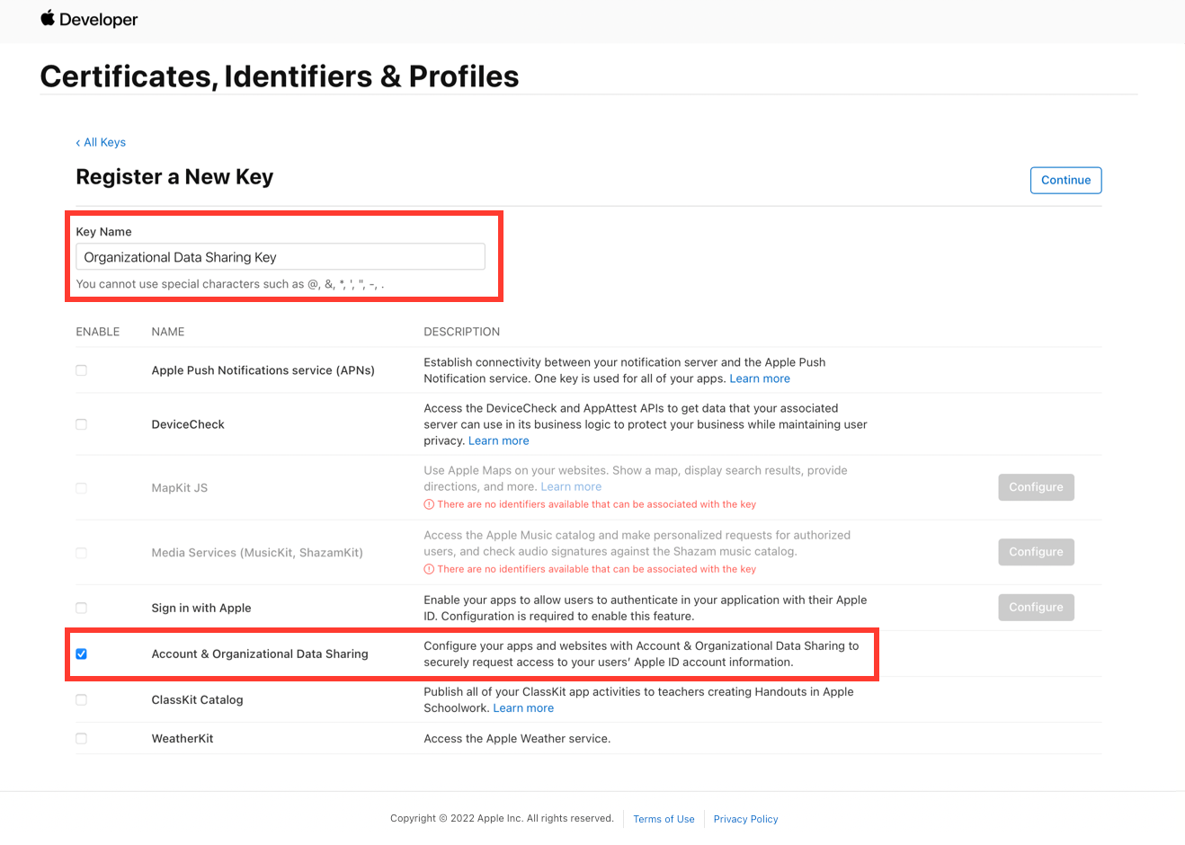
Task: Click the Key Name input field
Action: 281,255
